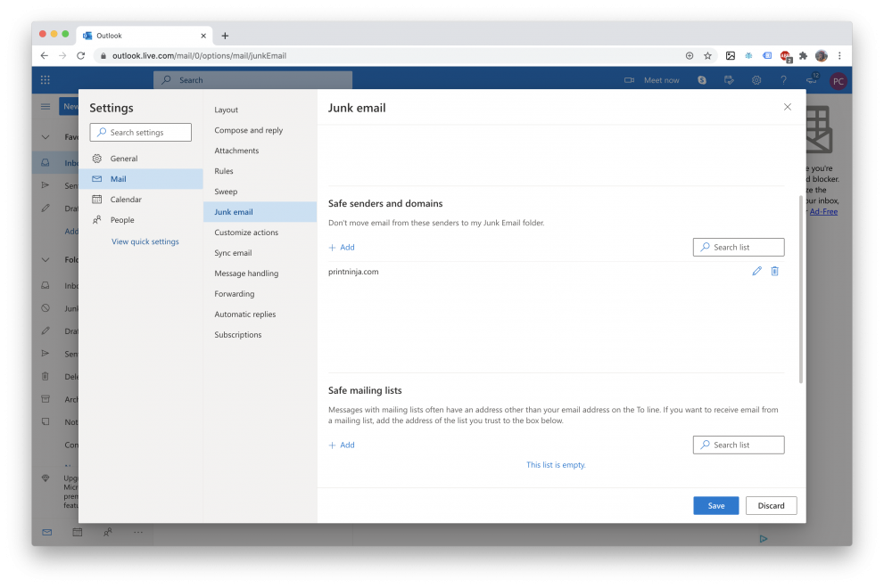Add a safe mailing list
The height and width of the screenshot is (588, 884).
coord(342,445)
